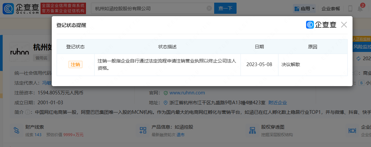Click the address 浙江省杭州市江干区九盛路9号 text
Screen dimensions: 371x147
coord(217,103)
